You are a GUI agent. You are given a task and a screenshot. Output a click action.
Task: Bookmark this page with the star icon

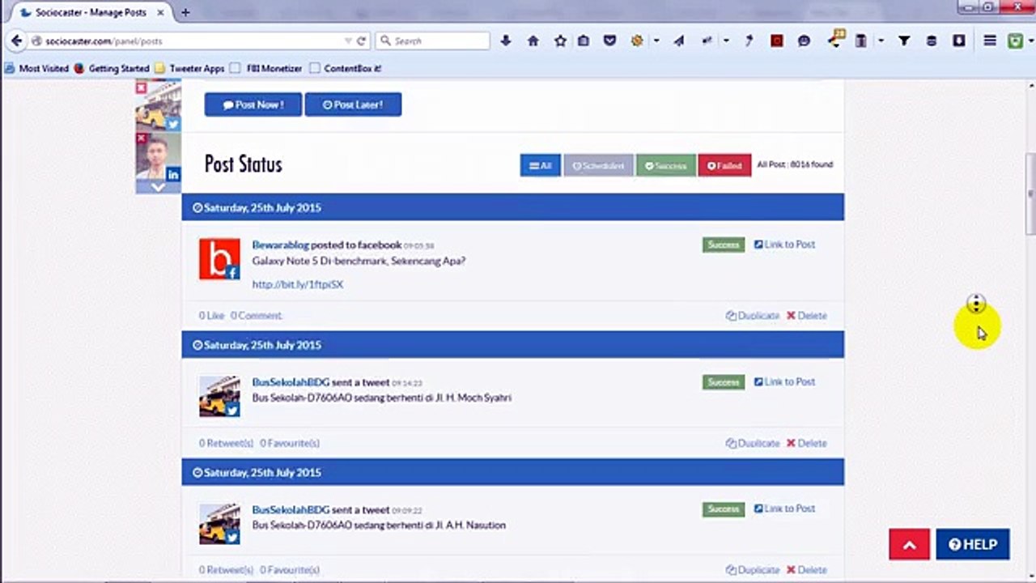coord(560,40)
